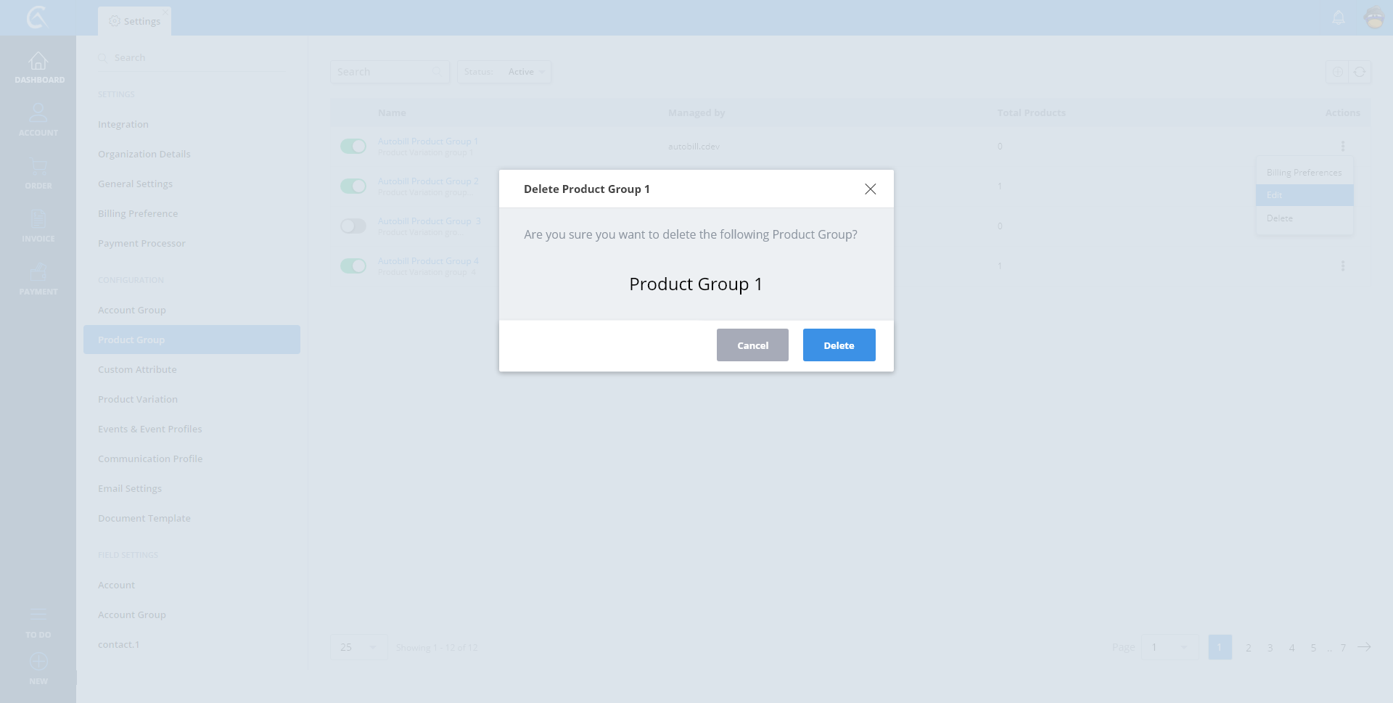Open the Page number dropdown

click(x=1170, y=647)
